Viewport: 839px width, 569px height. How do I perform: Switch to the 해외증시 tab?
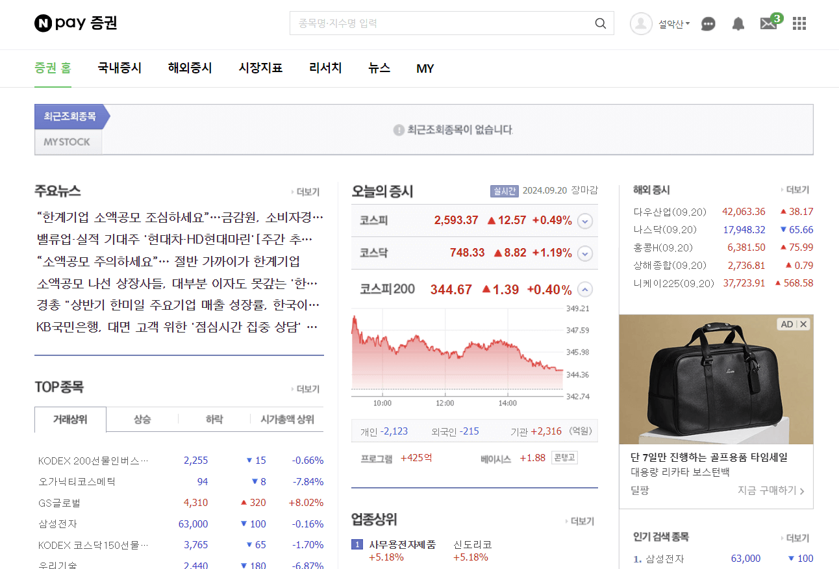[190, 68]
